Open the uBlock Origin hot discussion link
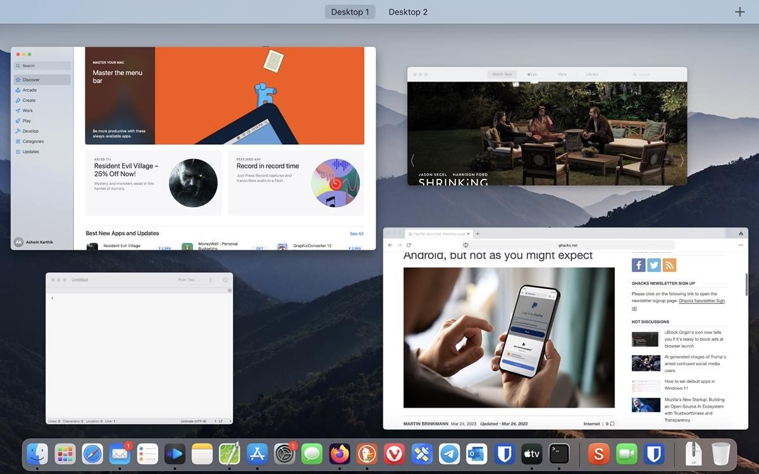Screen dimensions: 759x474 [693, 339]
